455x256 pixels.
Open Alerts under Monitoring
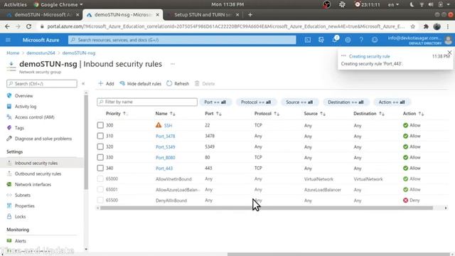(21, 241)
